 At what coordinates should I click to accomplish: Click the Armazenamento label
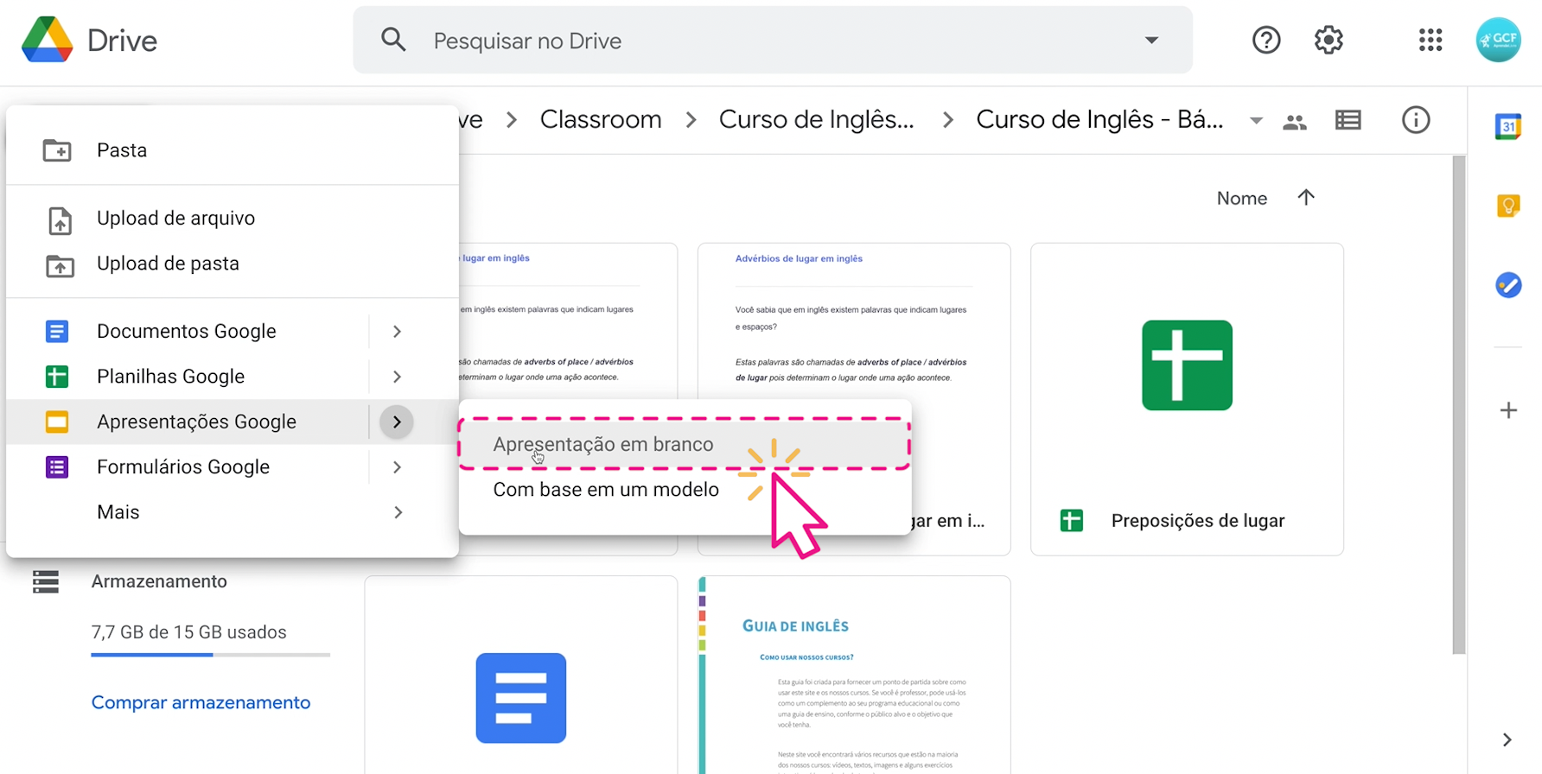tap(159, 581)
